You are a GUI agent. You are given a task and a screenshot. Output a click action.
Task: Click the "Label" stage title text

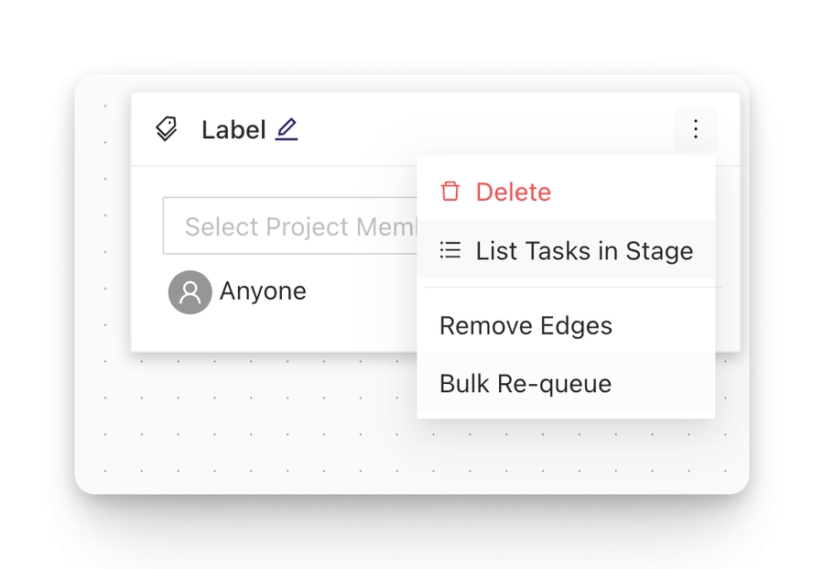pos(233,130)
